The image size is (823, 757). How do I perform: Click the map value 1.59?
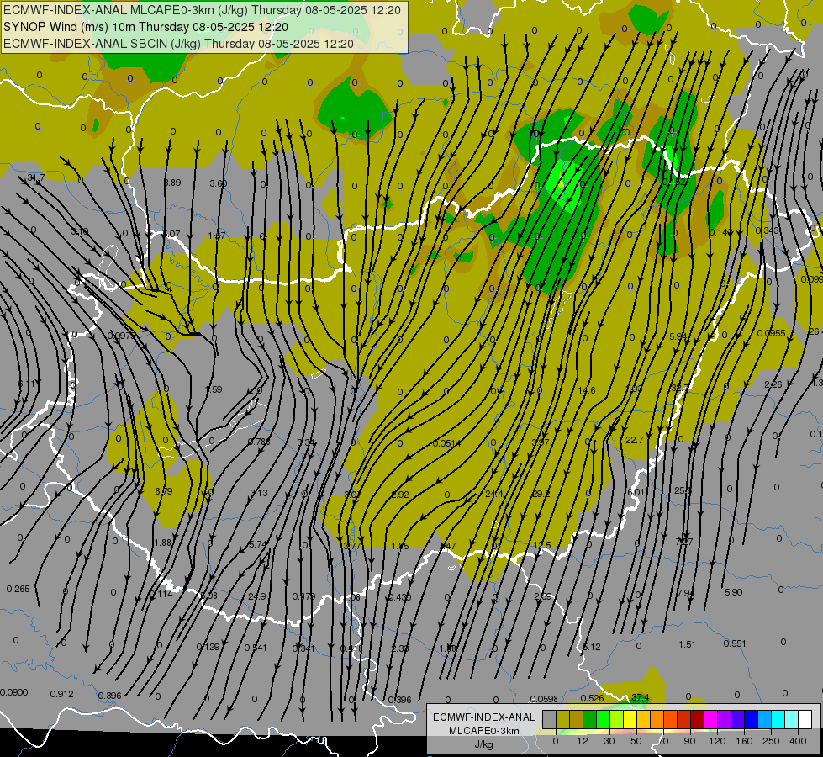(214, 389)
